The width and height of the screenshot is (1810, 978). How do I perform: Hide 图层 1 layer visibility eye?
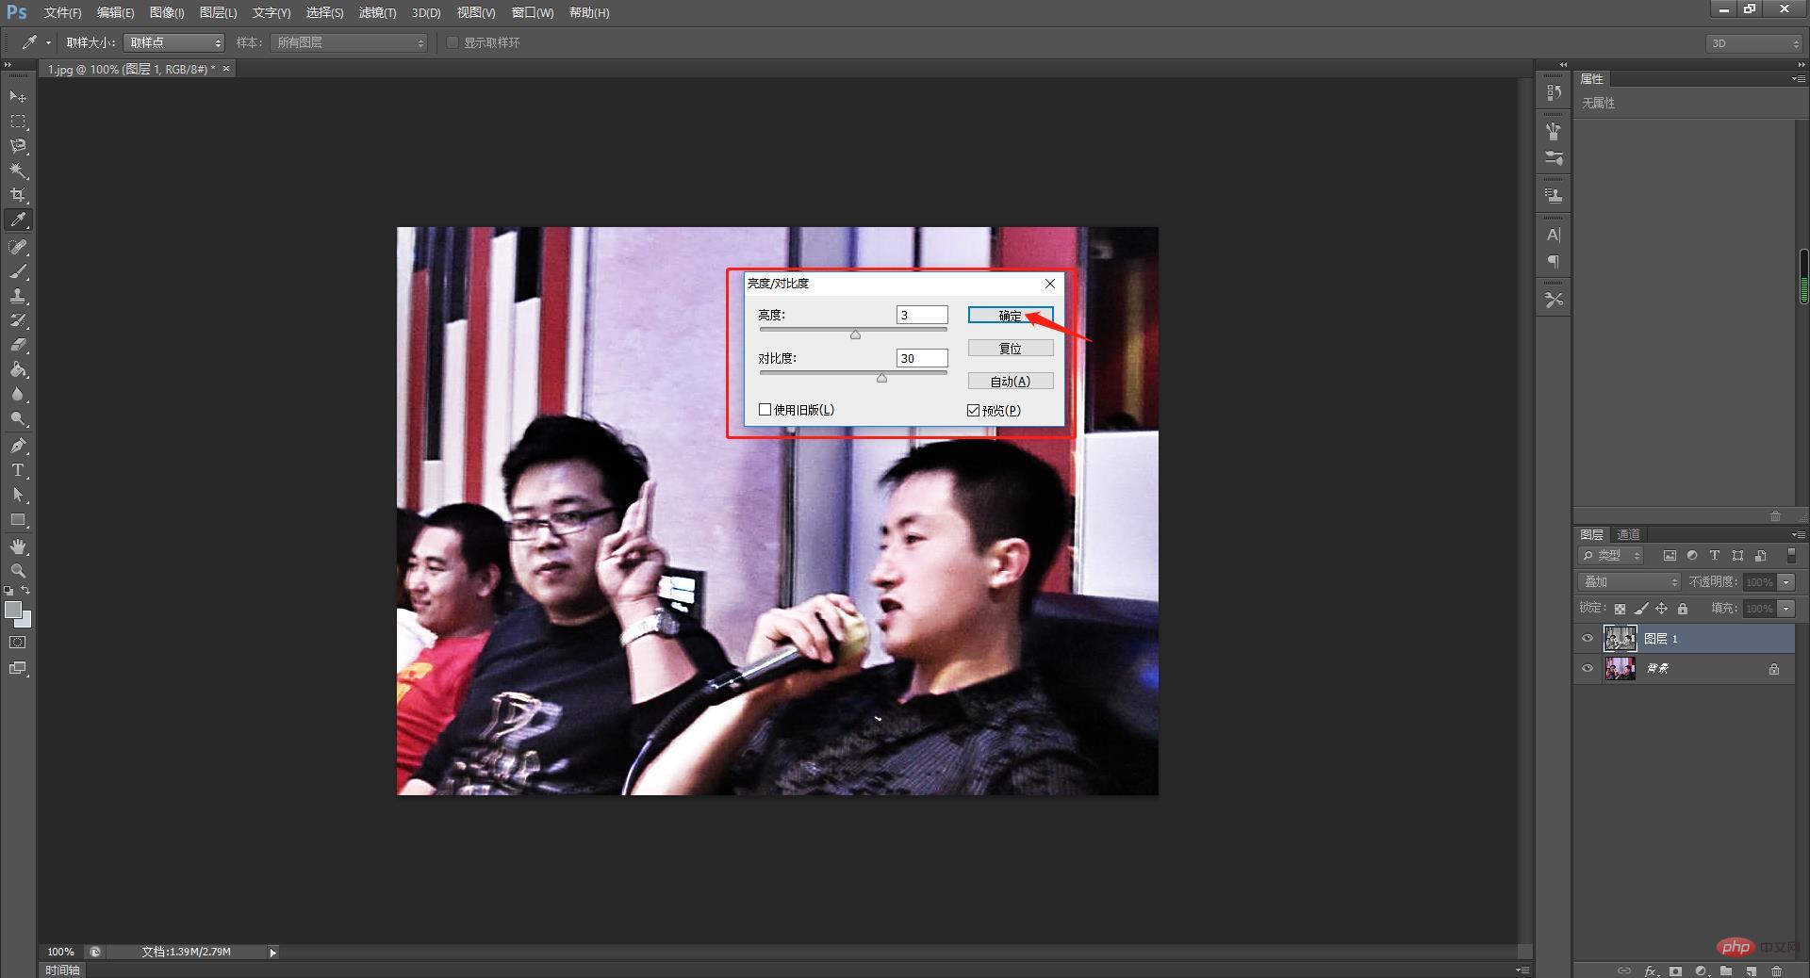point(1588,639)
